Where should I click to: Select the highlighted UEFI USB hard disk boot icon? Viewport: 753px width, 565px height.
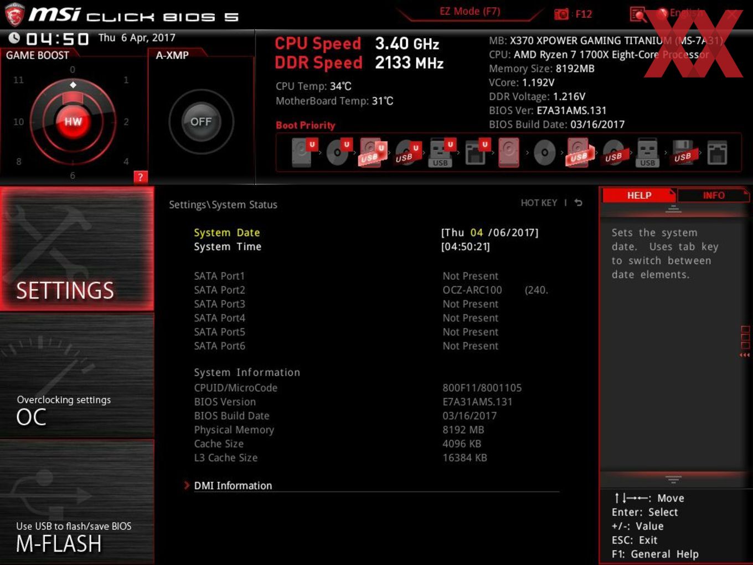tap(373, 152)
